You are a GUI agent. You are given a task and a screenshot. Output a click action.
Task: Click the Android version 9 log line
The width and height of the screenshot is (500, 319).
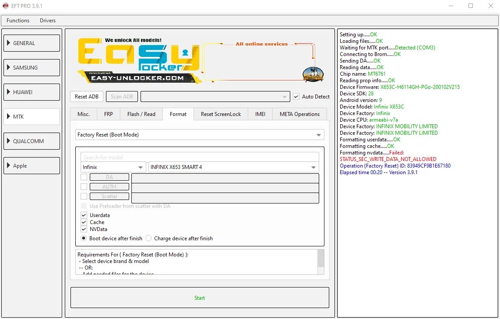(361, 100)
